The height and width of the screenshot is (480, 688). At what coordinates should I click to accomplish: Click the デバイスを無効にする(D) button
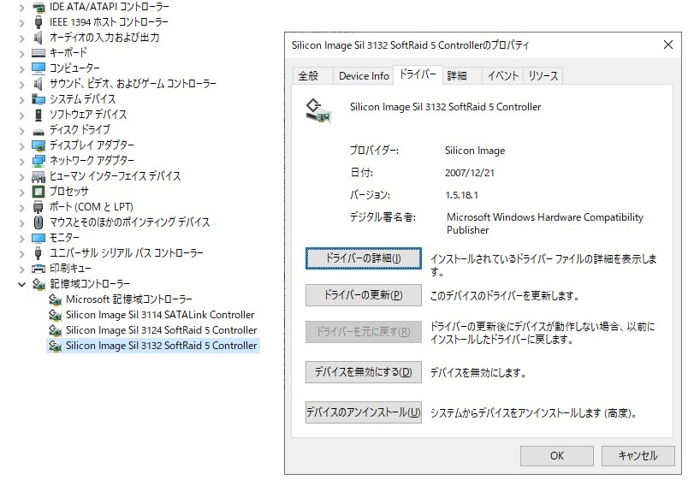tap(364, 372)
